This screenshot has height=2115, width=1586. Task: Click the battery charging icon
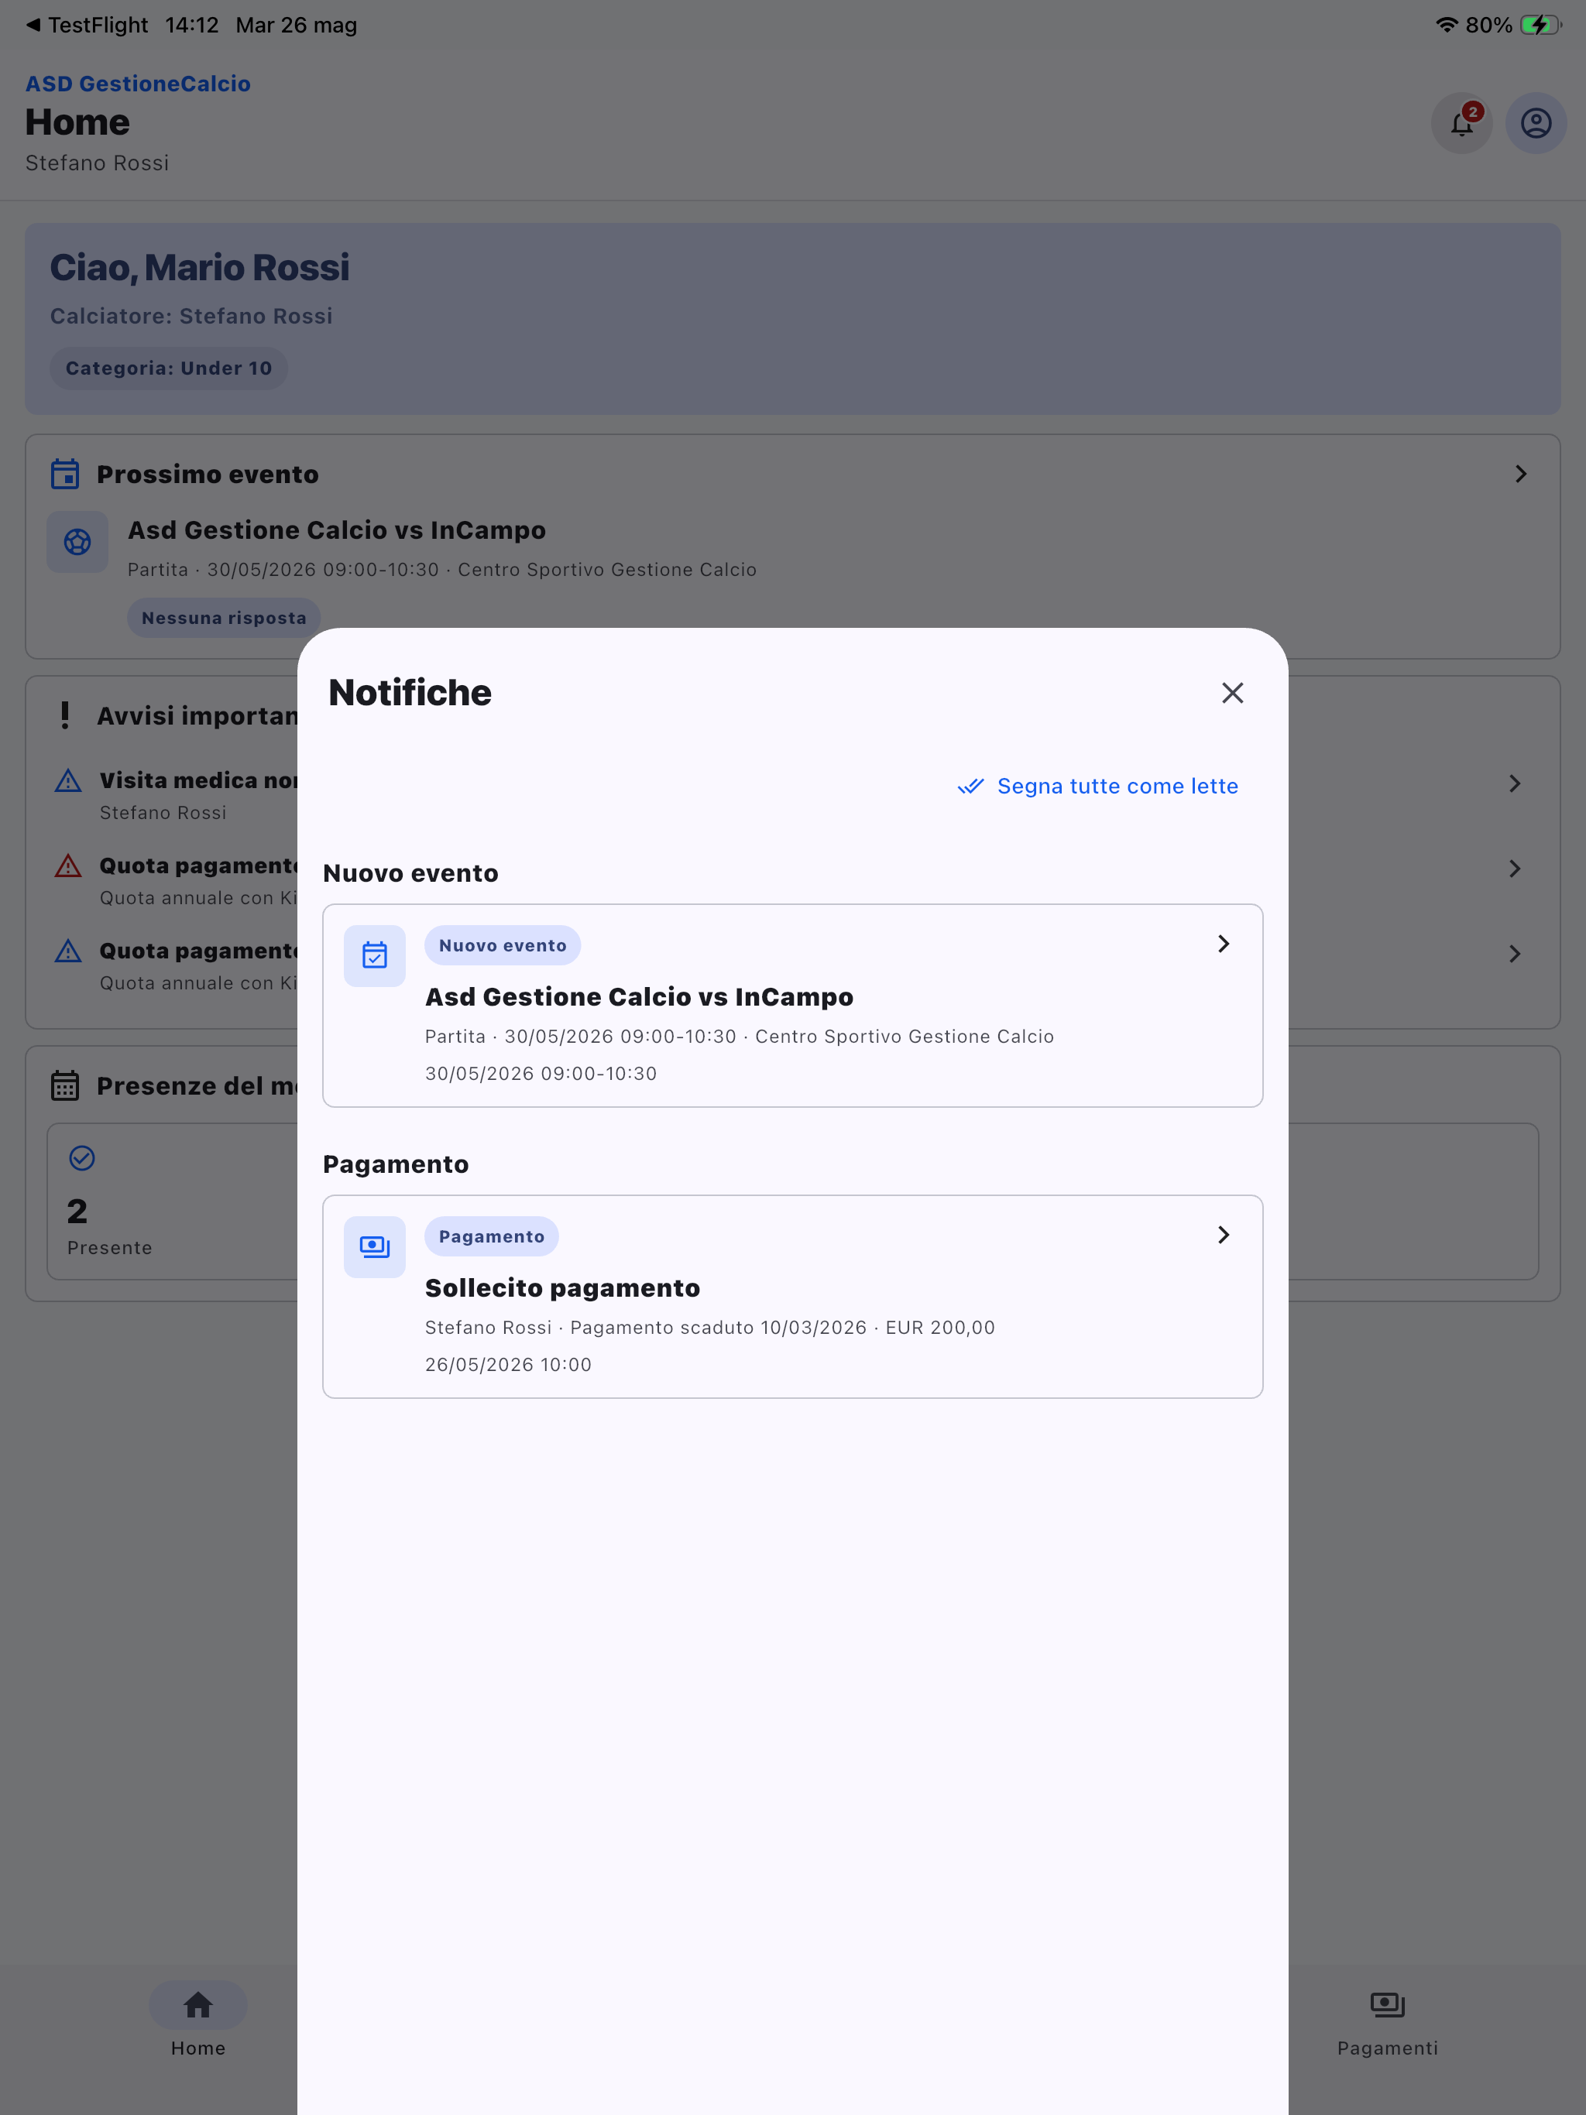[x=1540, y=25]
